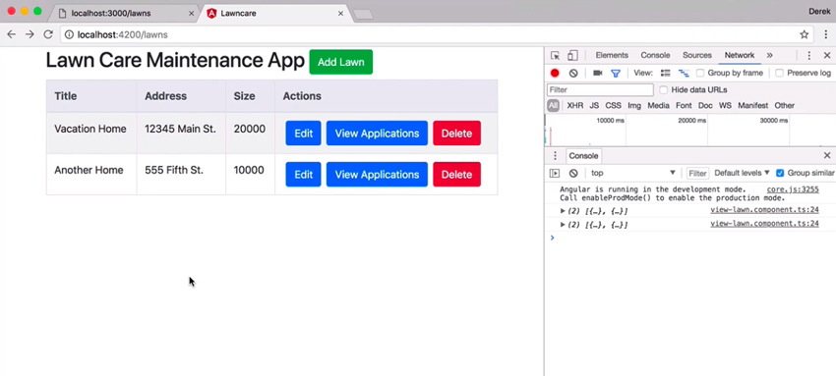View site information icon in address bar
The width and height of the screenshot is (836, 376).
pos(69,35)
